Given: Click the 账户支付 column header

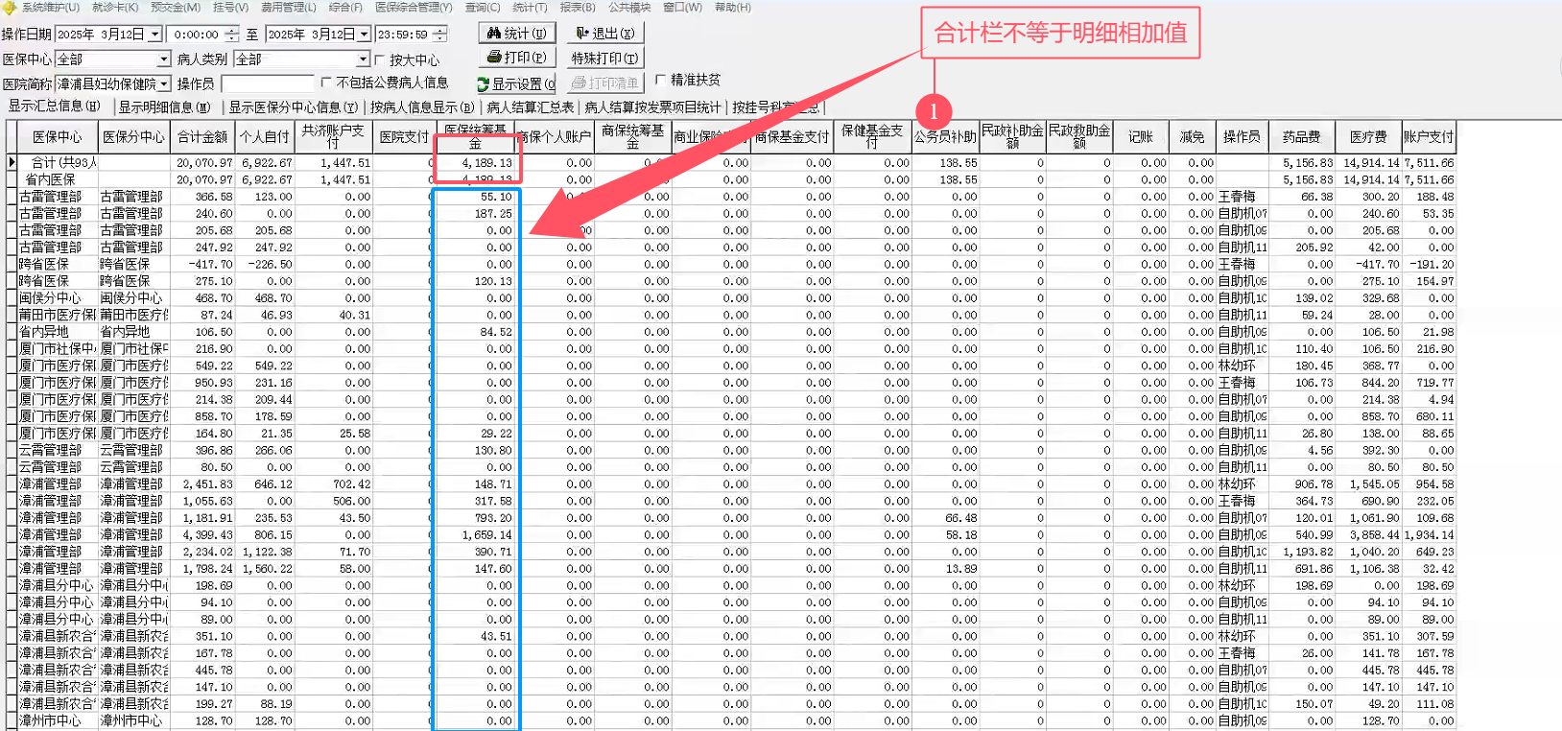Looking at the screenshot, I should pos(1429,137).
